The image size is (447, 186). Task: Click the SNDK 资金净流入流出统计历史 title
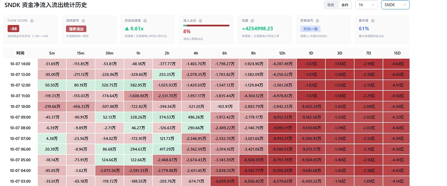pos(46,5)
